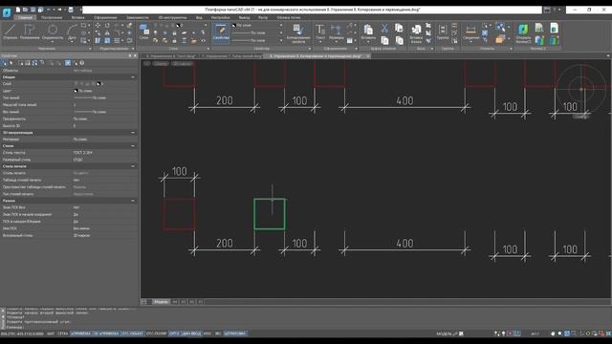The image size is (612, 344).
Task: Collapse the Общие properties section
Action: click(133, 77)
